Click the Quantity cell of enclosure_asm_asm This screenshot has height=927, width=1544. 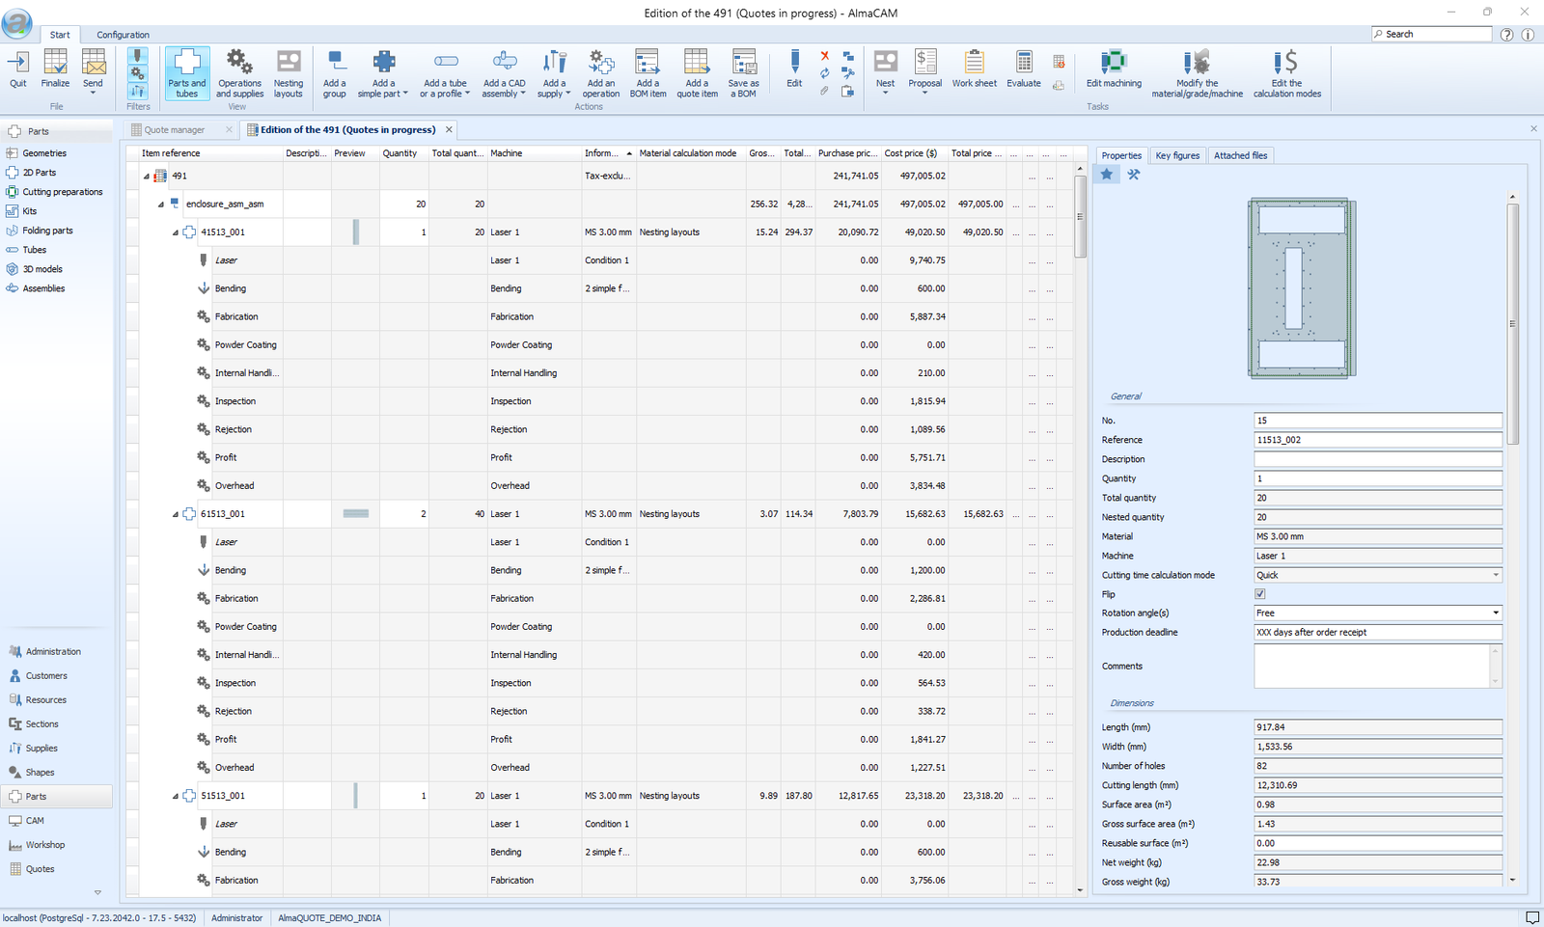403,204
